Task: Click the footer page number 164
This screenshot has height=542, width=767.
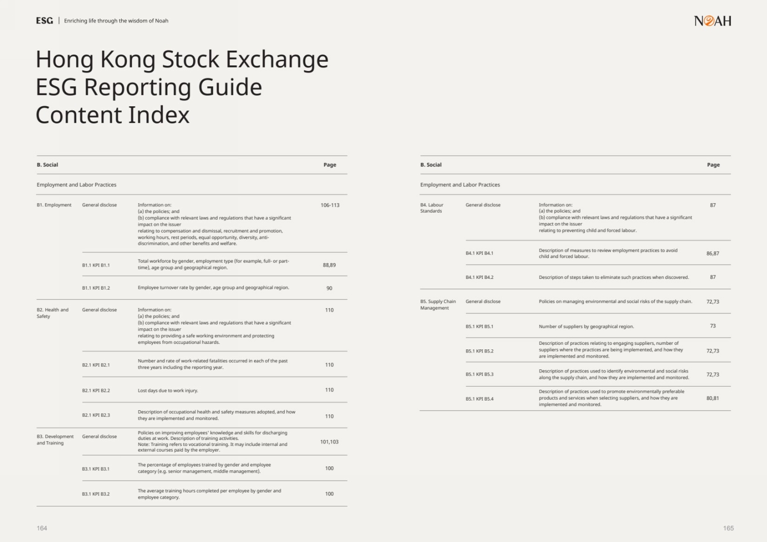Action: [42, 528]
